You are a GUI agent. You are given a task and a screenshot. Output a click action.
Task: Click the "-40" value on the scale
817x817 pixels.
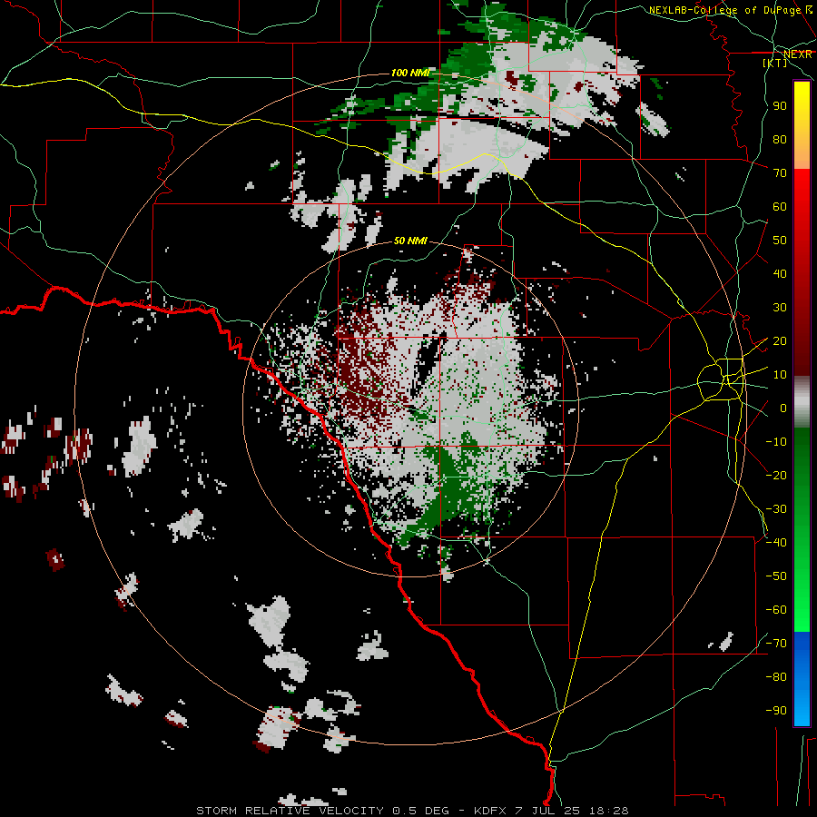[776, 543]
